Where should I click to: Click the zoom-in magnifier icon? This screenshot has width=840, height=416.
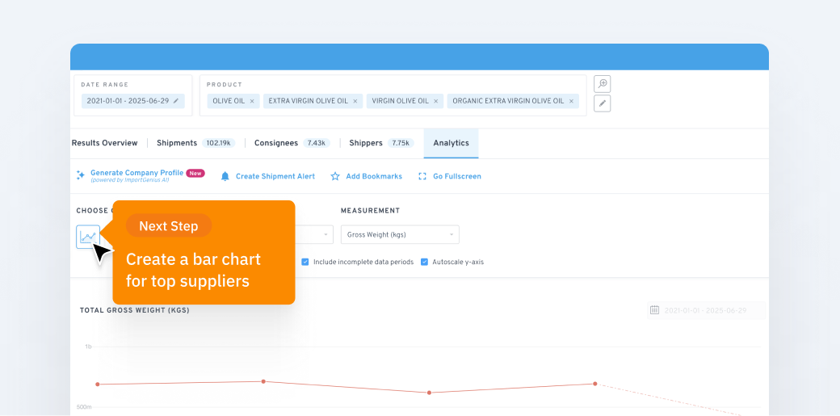click(603, 84)
